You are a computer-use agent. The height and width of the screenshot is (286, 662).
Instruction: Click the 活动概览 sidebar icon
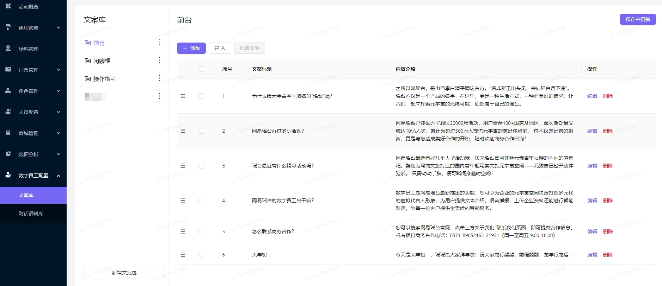pyautogui.click(x=8, y=6)
